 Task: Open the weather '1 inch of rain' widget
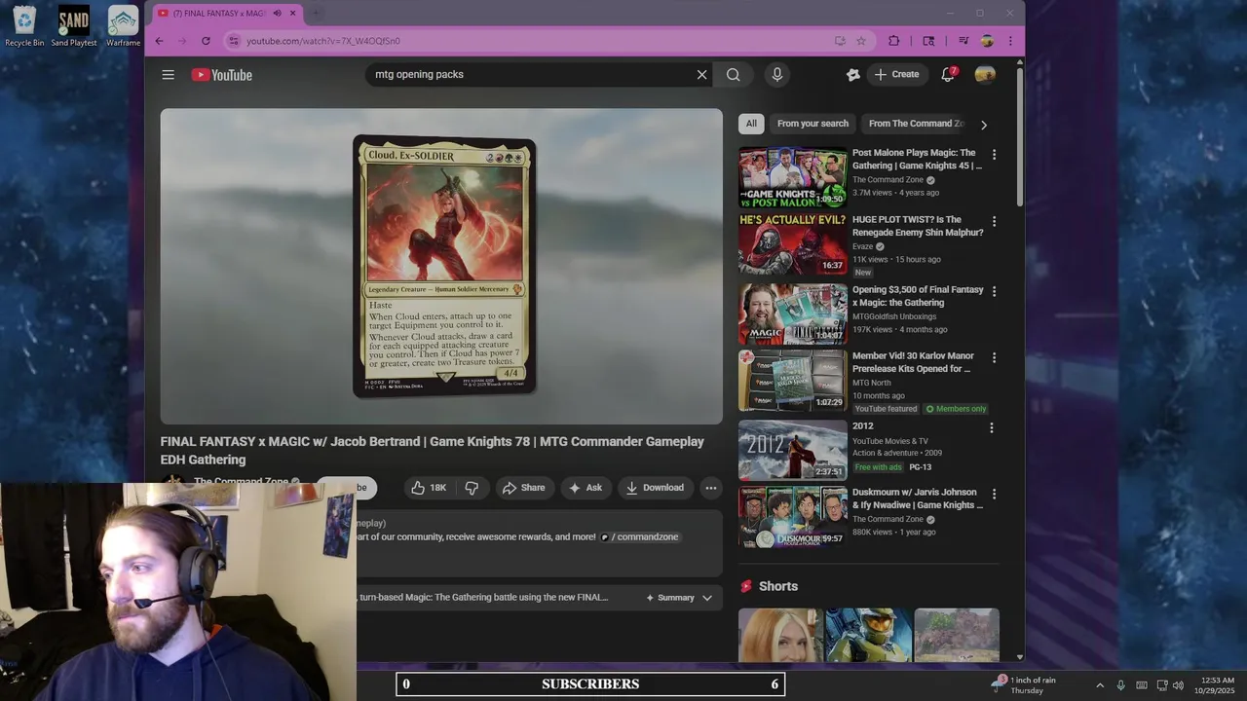pyautogui.click(x=1025, y=684)
